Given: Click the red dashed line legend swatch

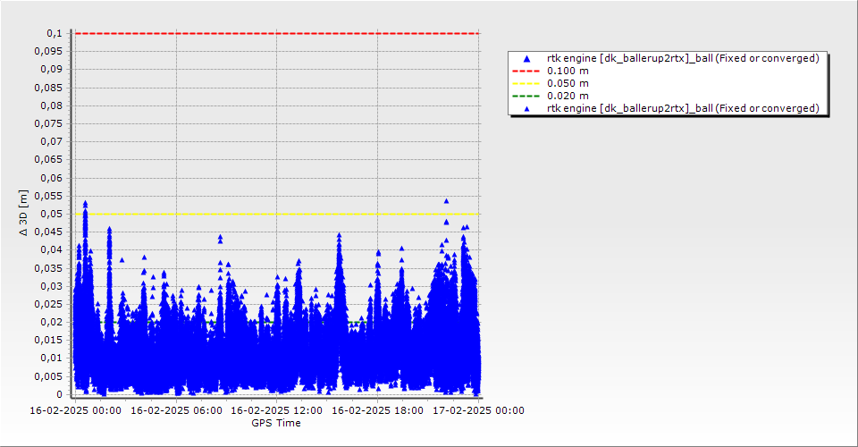Looking at the screenshot, I should pos(526,72).
